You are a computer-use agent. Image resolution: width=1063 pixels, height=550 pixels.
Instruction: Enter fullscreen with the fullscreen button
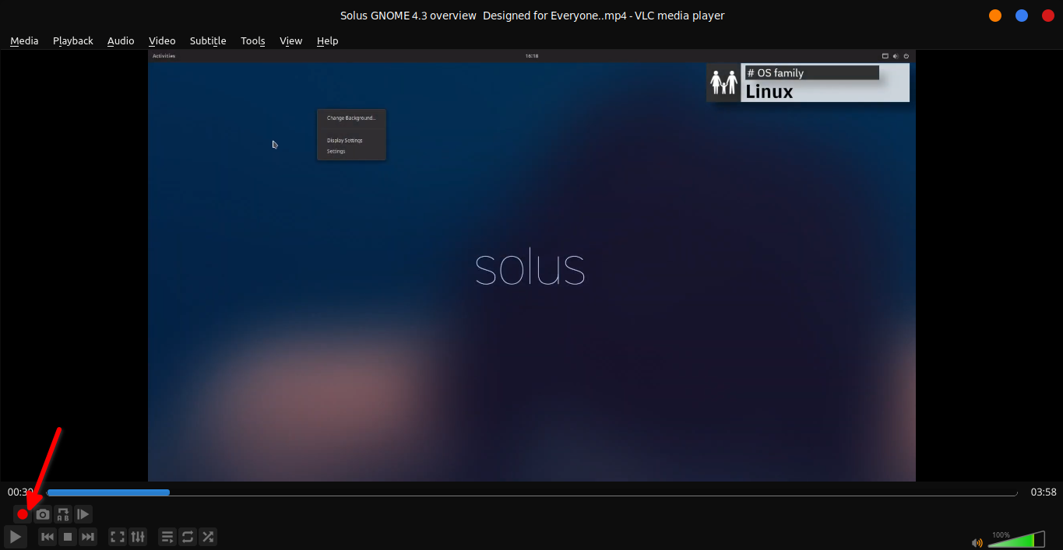pyautogui.click(x=118, y=537)
